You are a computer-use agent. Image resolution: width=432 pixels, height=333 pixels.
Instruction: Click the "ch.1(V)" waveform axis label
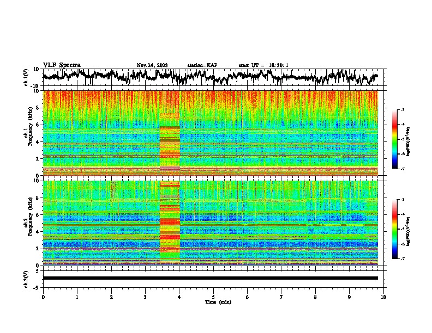(x=26, y=77)
